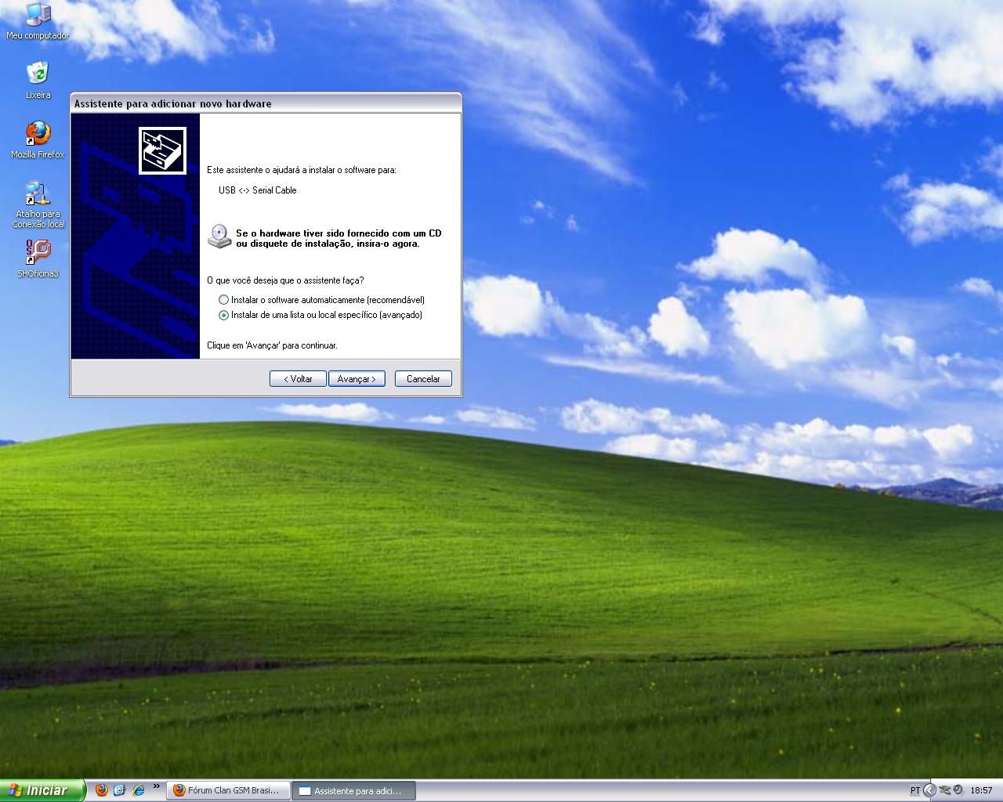Launch Firefox from the quick launch bar

pyautogui.click(x=101, y=790)
